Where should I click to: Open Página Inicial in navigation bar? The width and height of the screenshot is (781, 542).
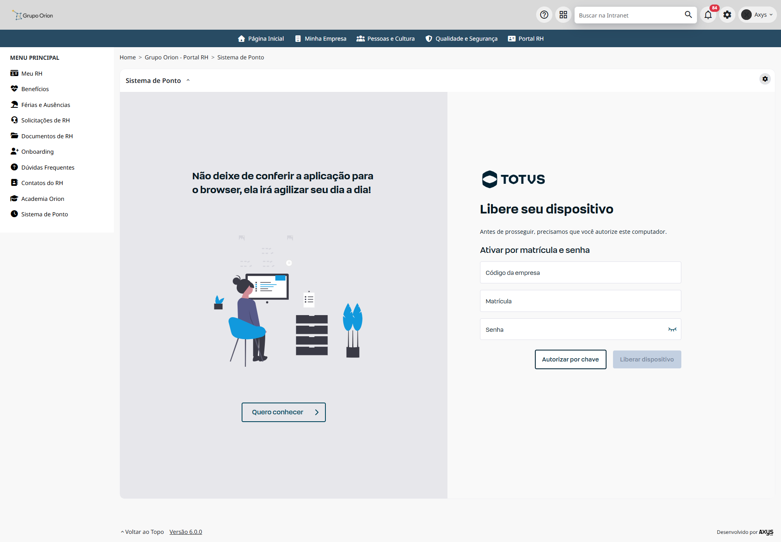click(261, 39)
